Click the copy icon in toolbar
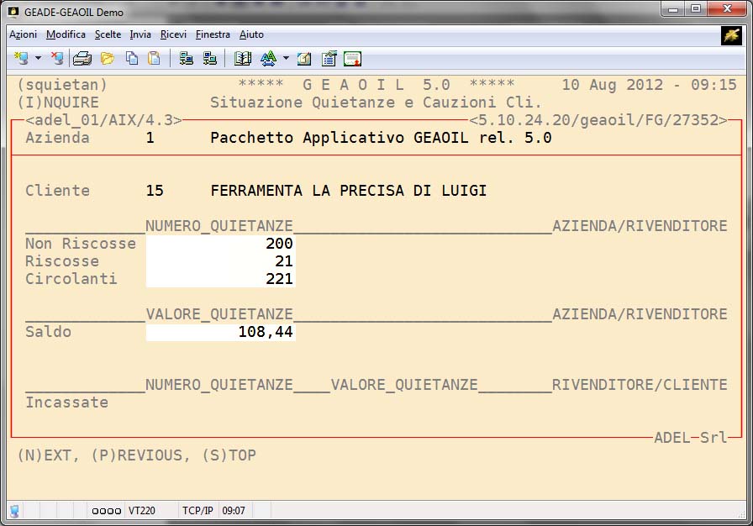 132,59
